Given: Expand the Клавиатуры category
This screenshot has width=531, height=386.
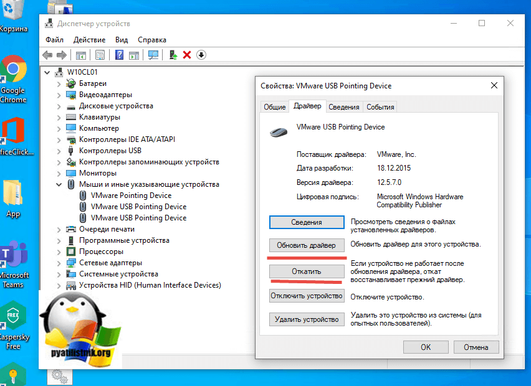Looking at the screenshot, I should (x=59, y=117).
